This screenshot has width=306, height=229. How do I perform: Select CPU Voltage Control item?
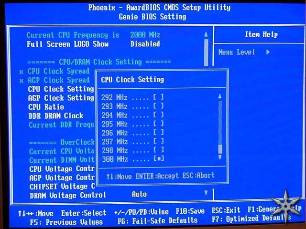click(62, 169)
